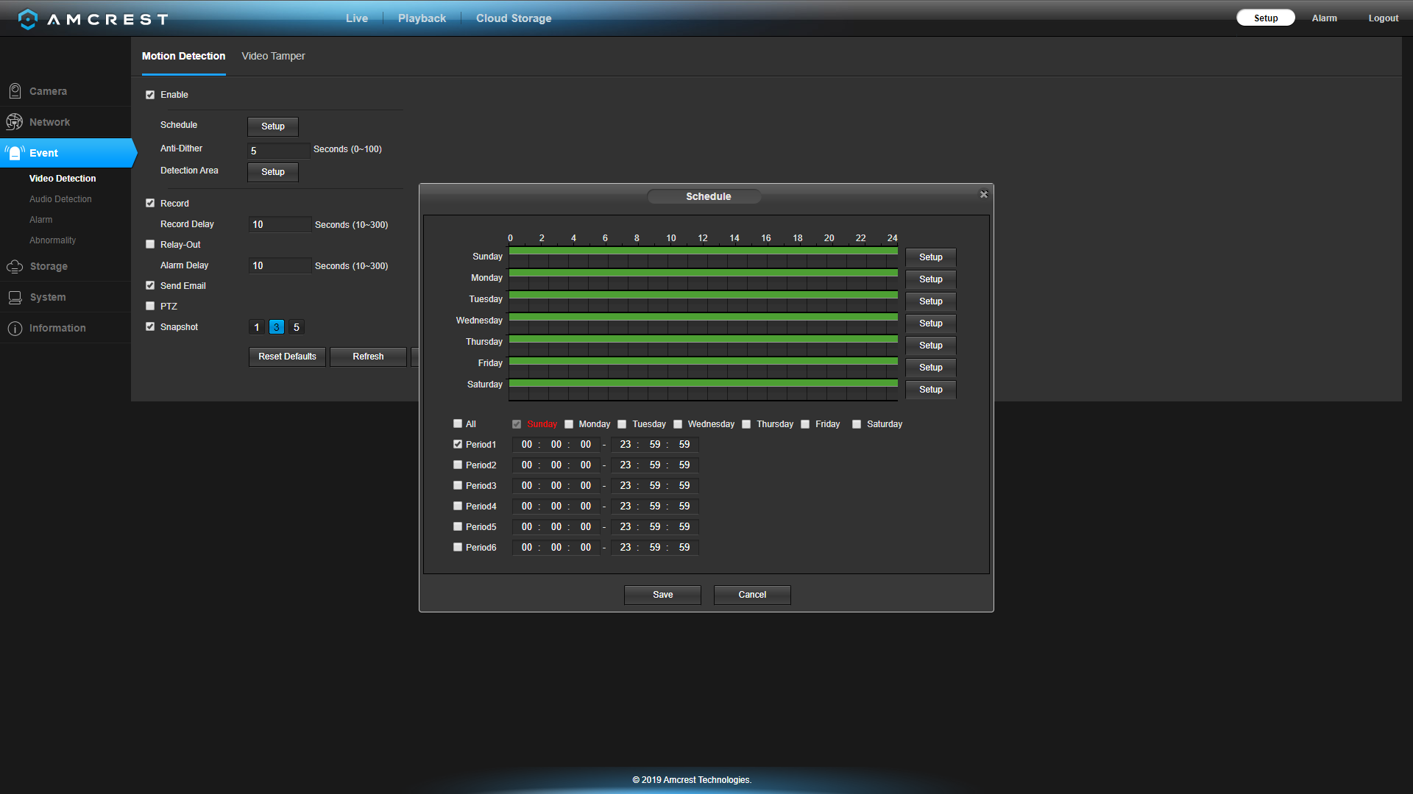
Task: Click Setup for the Saturday row
Action: click(930, 390)
